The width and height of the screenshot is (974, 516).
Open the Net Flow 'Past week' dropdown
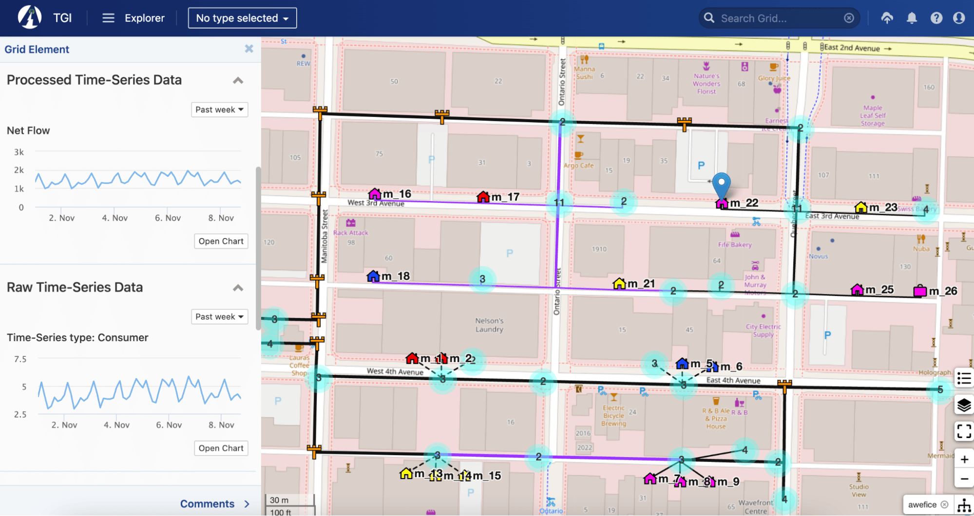point(219,110)
